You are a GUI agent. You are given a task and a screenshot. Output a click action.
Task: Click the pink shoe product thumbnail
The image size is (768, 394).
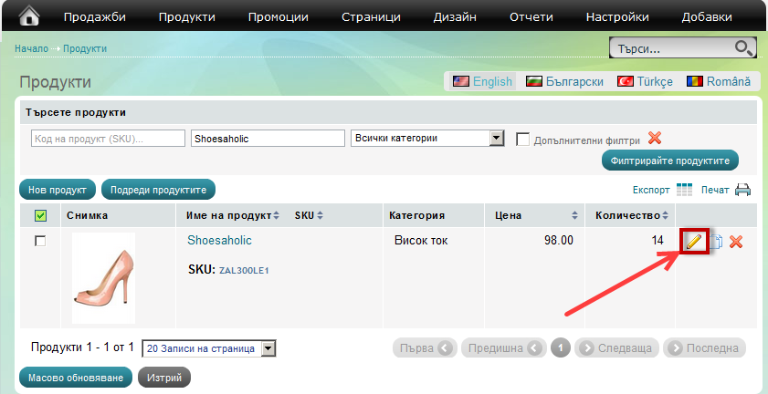tap(103, 277)
